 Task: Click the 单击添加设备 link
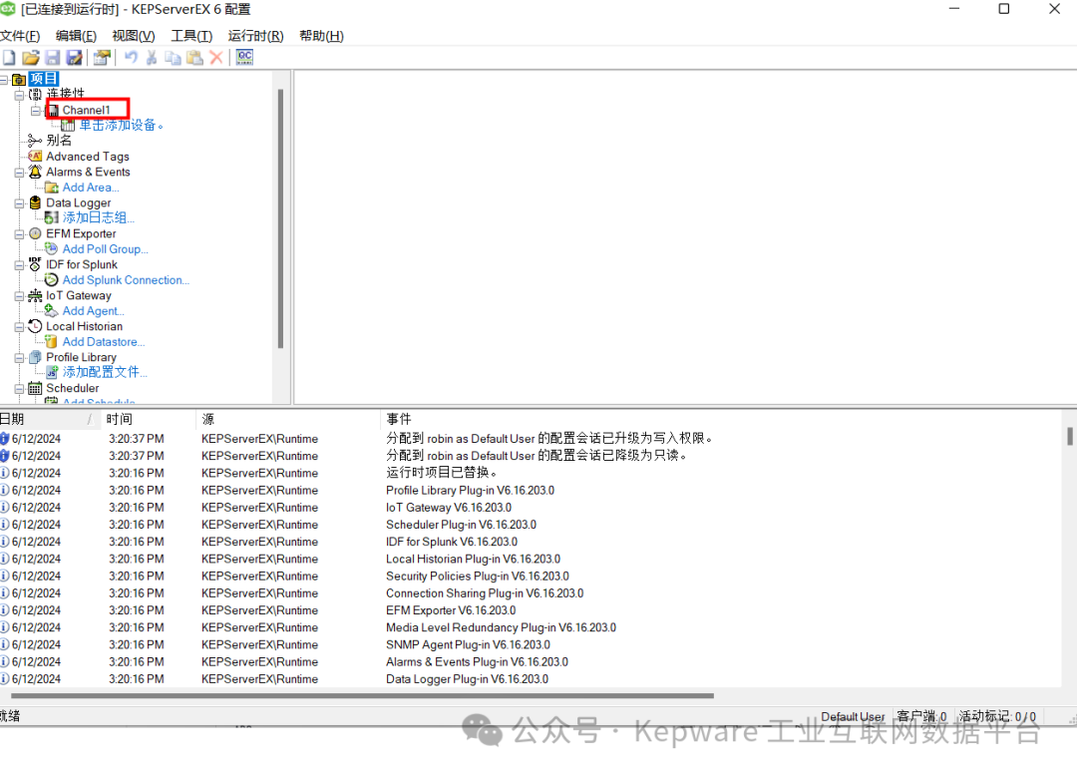tap(121, 125)
